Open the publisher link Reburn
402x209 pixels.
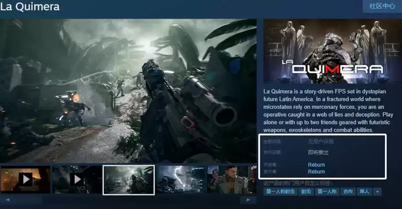click(x=317, y=171)
